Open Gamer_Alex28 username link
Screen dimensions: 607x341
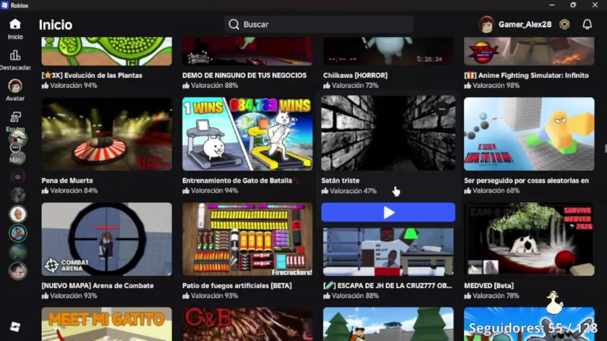(525, 24)
